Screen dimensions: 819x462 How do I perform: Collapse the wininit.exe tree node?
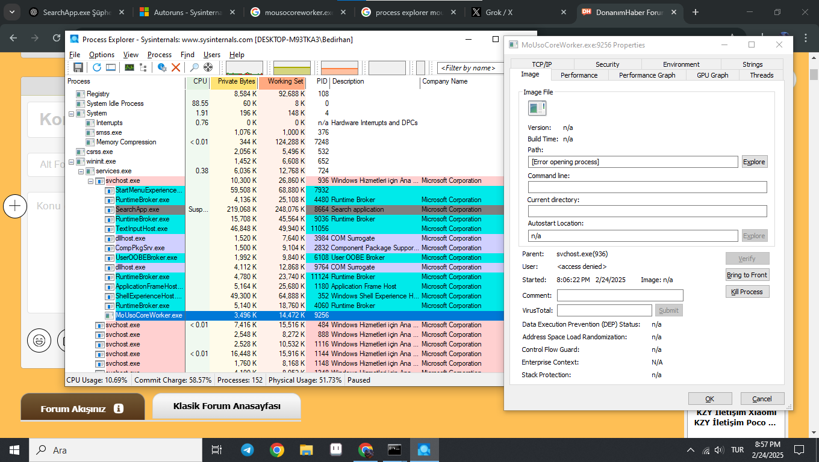coord(72,161)
